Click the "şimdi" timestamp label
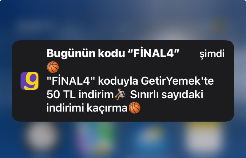This screenshot has height=158, width=246. coord(212,54)
